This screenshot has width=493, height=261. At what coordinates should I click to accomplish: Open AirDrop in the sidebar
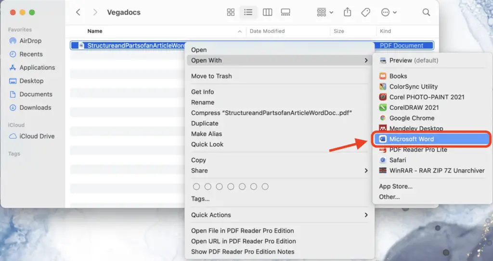point(30,41)
